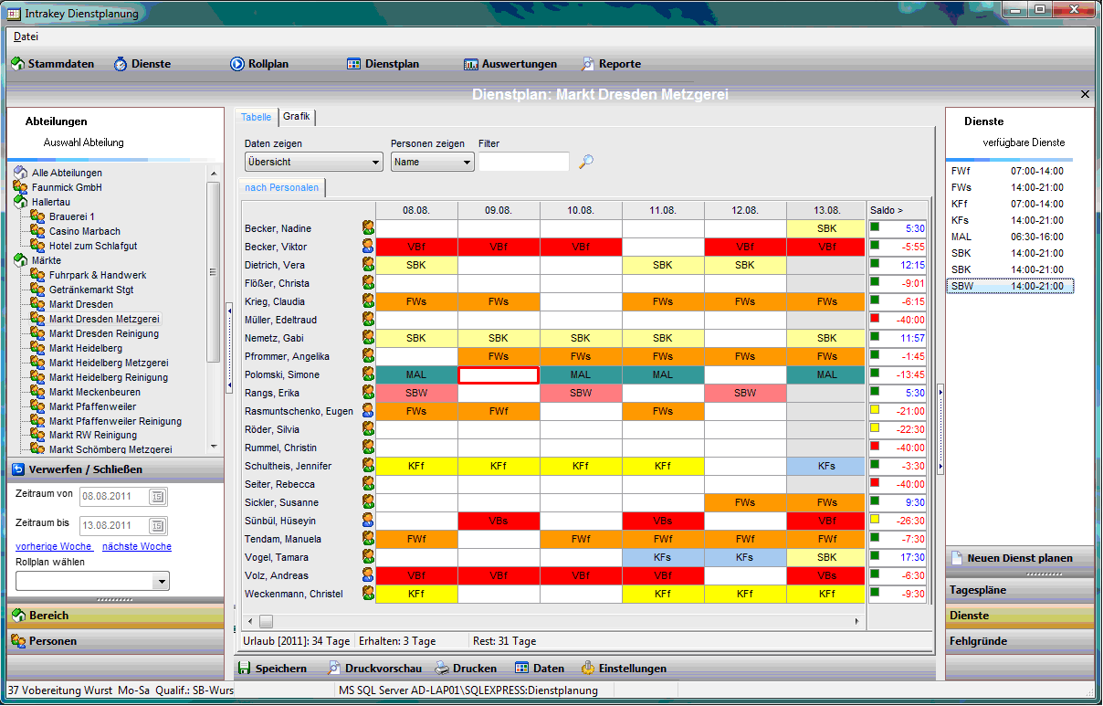Click the department tree vertical scrollbar

213,310
